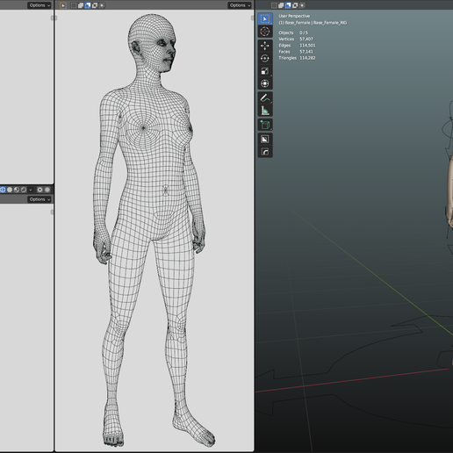Click the 'Base_Female | Base_Female_RIG' object label
This screenshot has height=453, width=453.
pos(313,23)
